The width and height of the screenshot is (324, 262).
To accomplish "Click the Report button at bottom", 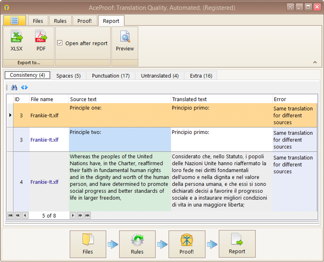I will tap(237, 244).
